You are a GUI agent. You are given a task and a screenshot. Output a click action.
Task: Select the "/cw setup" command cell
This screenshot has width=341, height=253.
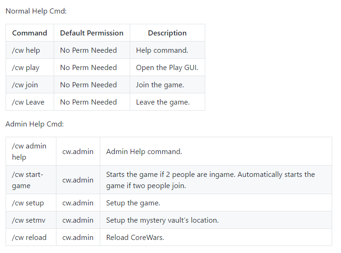[x=28, y=203]
